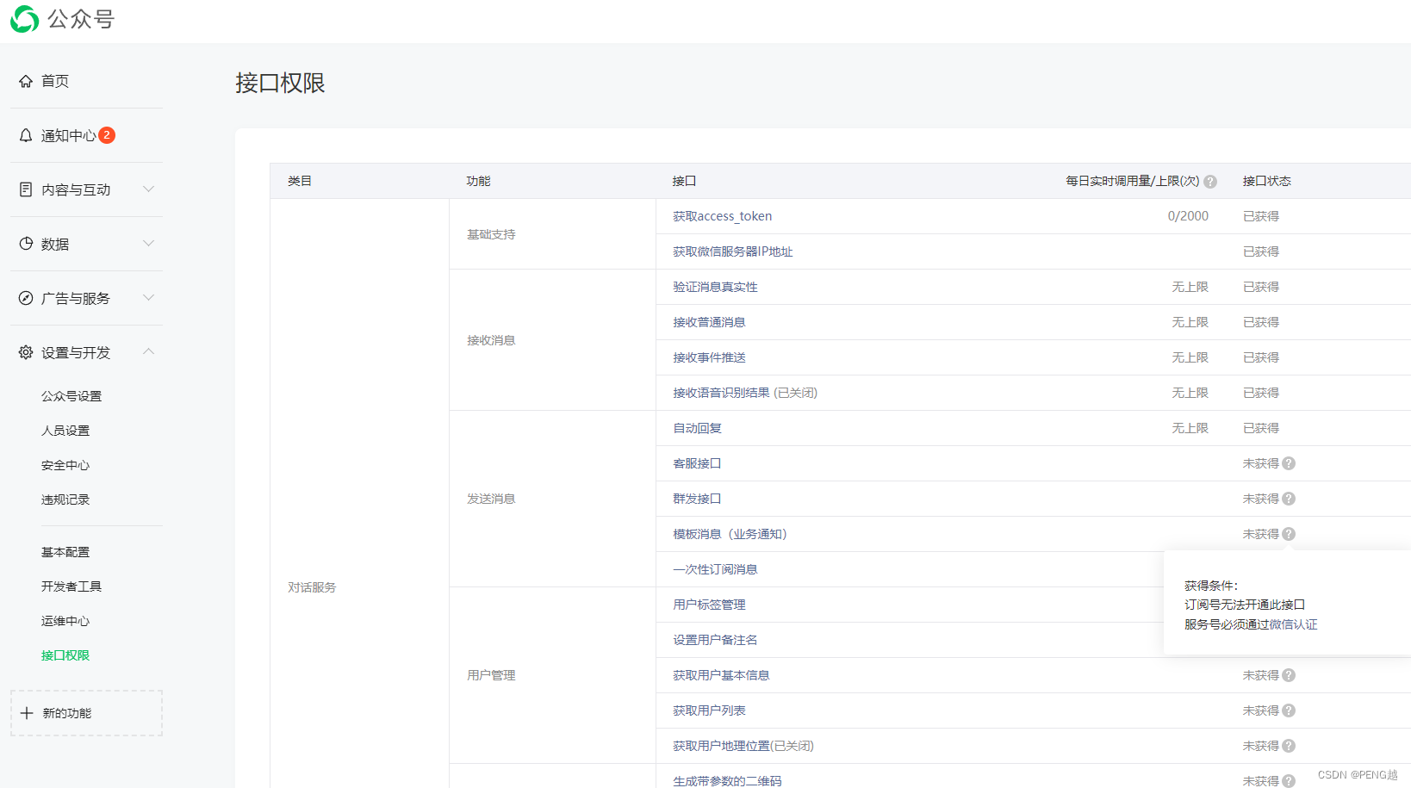Viewport: 1411px width, 788px height.
Task: Click the home icon beside 首页
Action: [26, 81]
